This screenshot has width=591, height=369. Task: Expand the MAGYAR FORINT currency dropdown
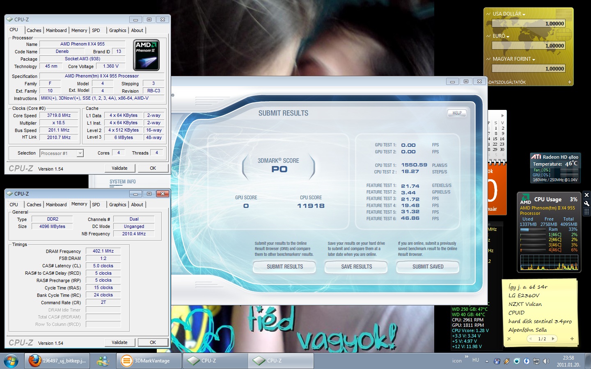coord(534,60)
